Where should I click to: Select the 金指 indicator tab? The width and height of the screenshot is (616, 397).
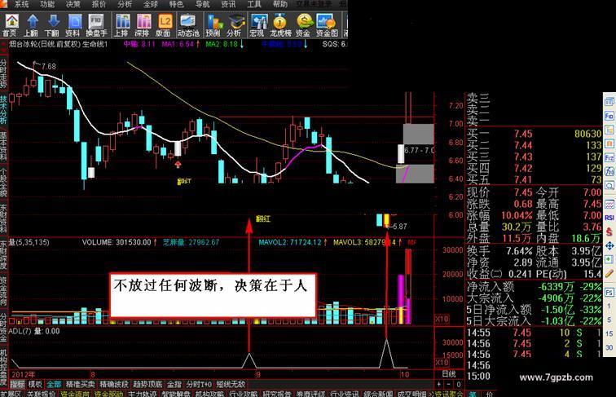click(174, 384)
